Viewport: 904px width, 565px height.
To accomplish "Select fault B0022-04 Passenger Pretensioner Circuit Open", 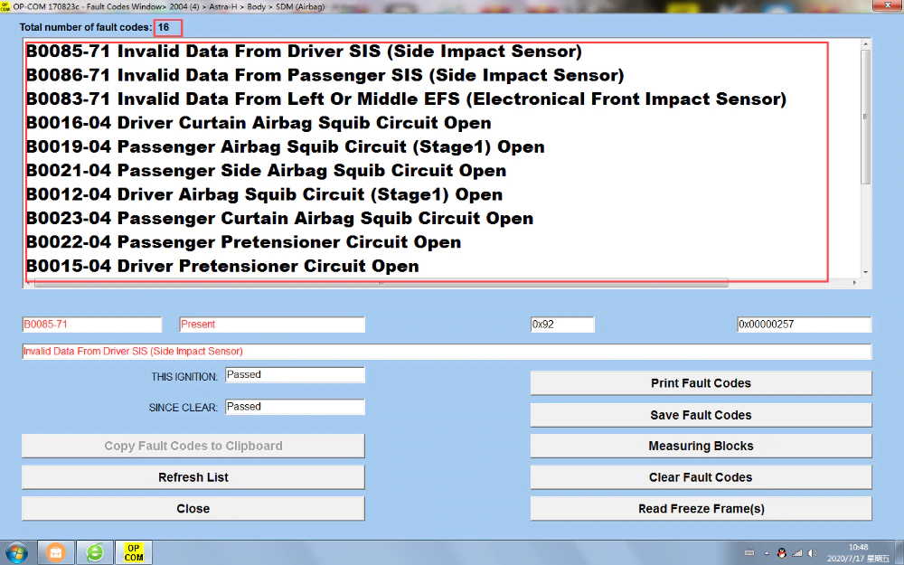I will [243, 242].
